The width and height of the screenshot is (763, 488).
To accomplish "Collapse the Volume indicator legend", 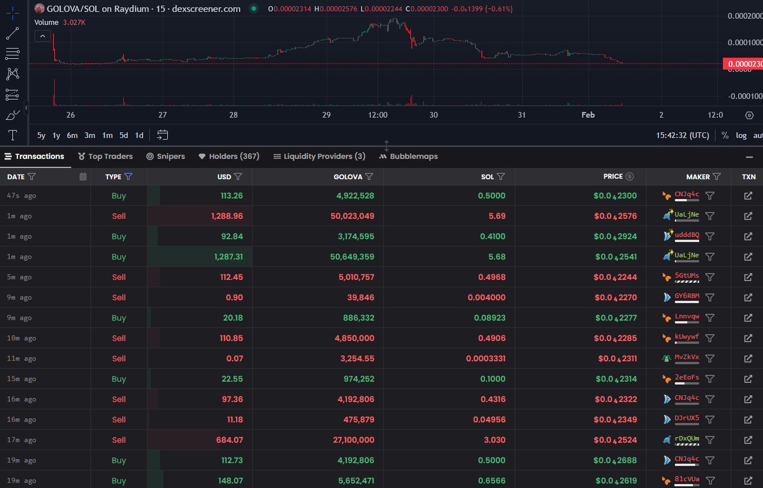I will click(42, 36).
